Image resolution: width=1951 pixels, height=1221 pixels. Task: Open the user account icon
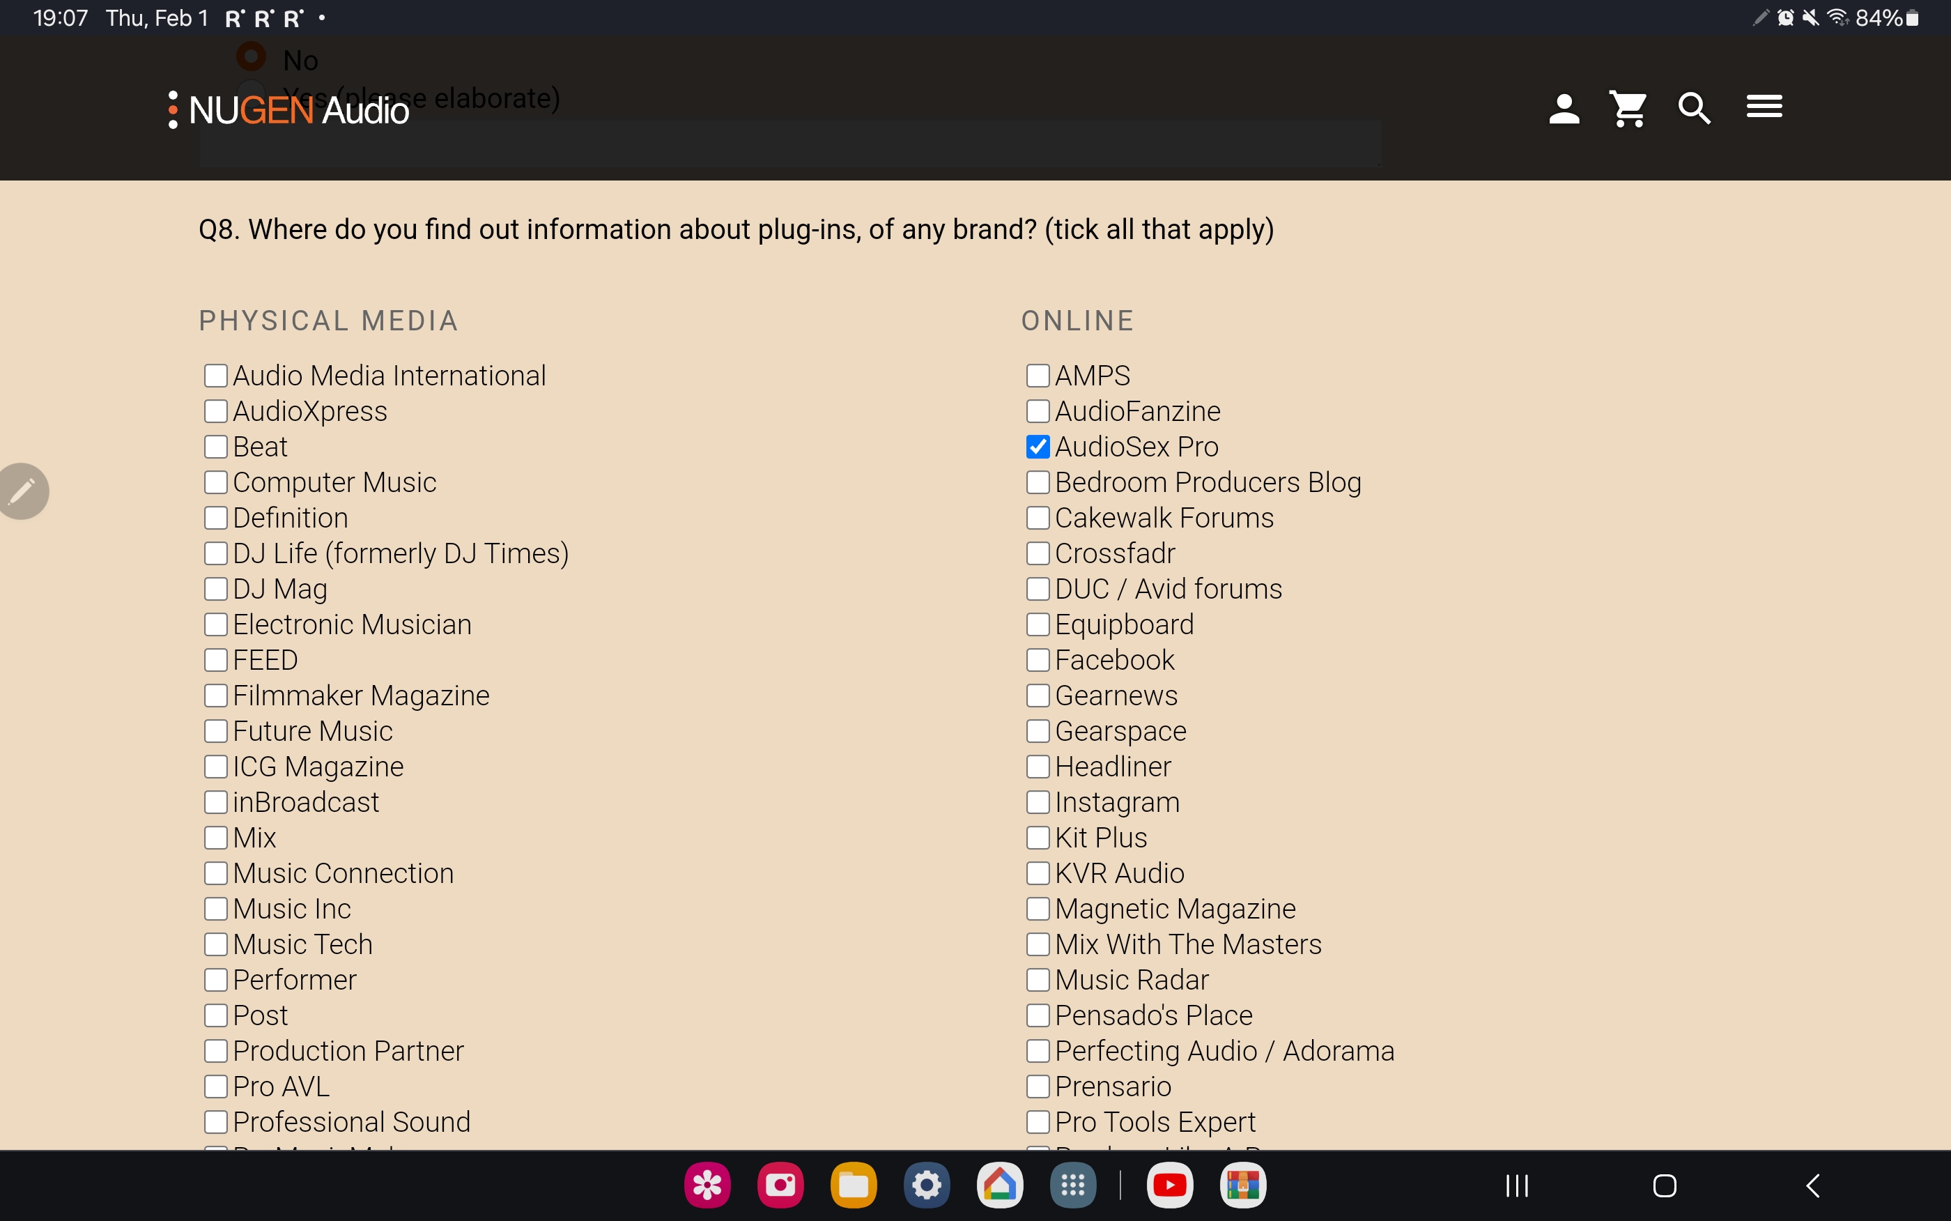(x=1564, y=108)
